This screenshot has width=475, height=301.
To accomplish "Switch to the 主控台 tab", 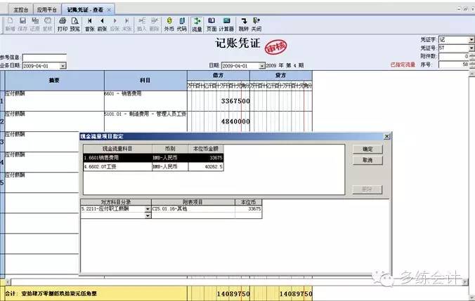I will tap(20, 10).
